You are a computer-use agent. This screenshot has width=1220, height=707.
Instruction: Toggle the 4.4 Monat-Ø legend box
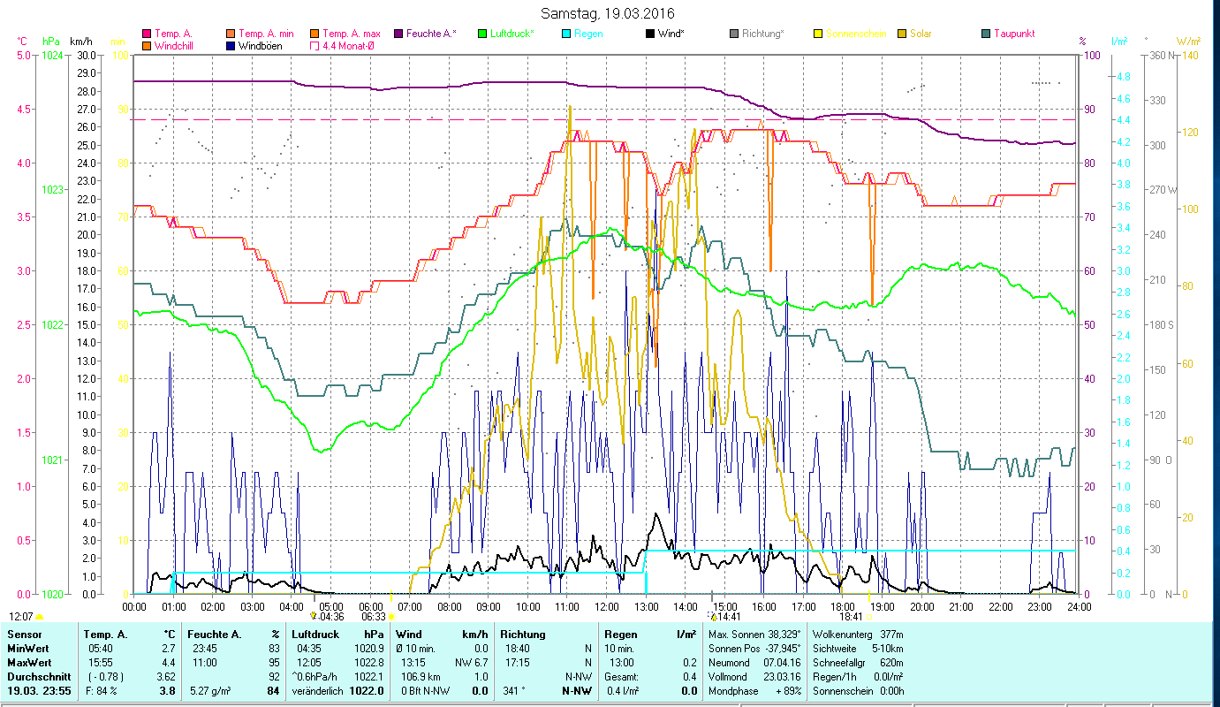[x=314, y=45]
